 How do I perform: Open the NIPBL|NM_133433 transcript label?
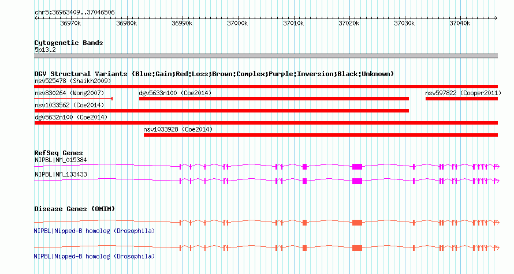click(61, 174)
